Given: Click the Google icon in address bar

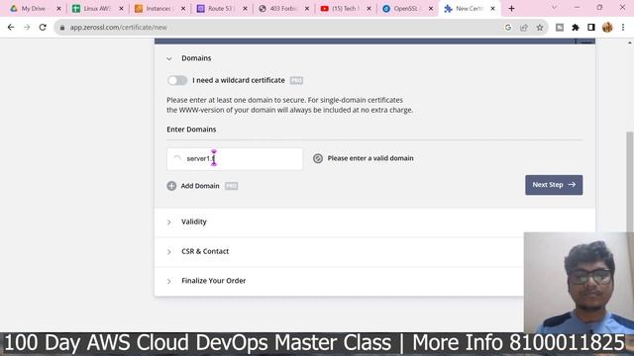Looking at the screenshot, I should (508, 28).
